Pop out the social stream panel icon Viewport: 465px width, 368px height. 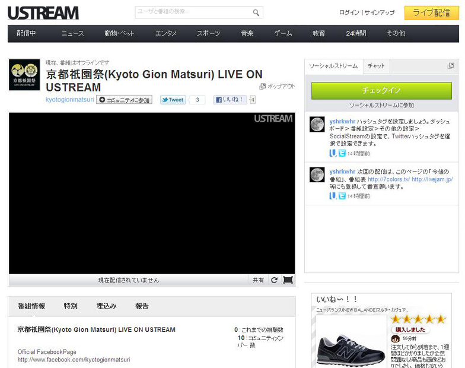[x=451, y=65]
